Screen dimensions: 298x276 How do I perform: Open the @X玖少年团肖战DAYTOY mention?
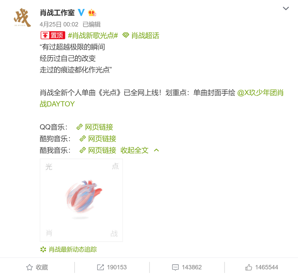[162, 98]
